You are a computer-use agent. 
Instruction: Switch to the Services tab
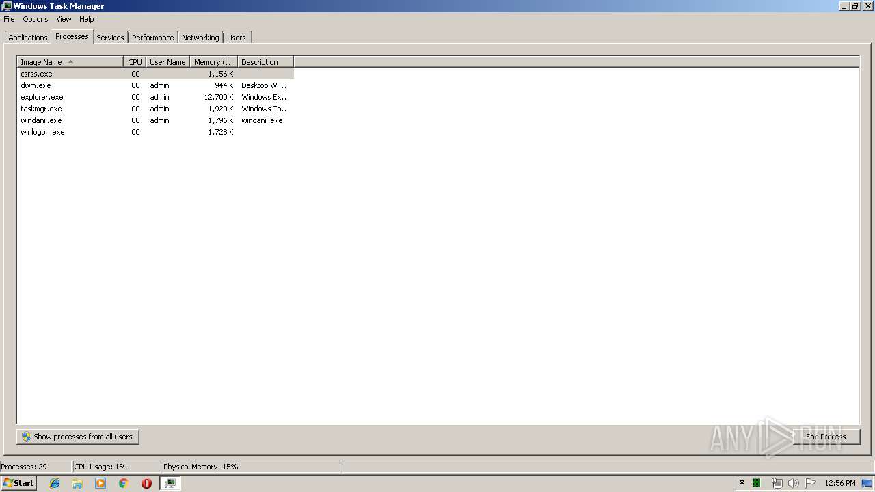click(110, 38)
